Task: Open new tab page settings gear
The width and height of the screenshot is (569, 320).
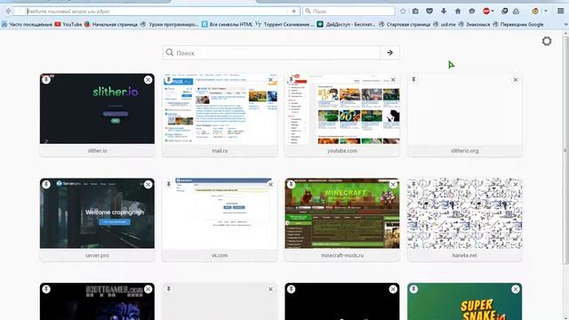Action: pos(547,41)
